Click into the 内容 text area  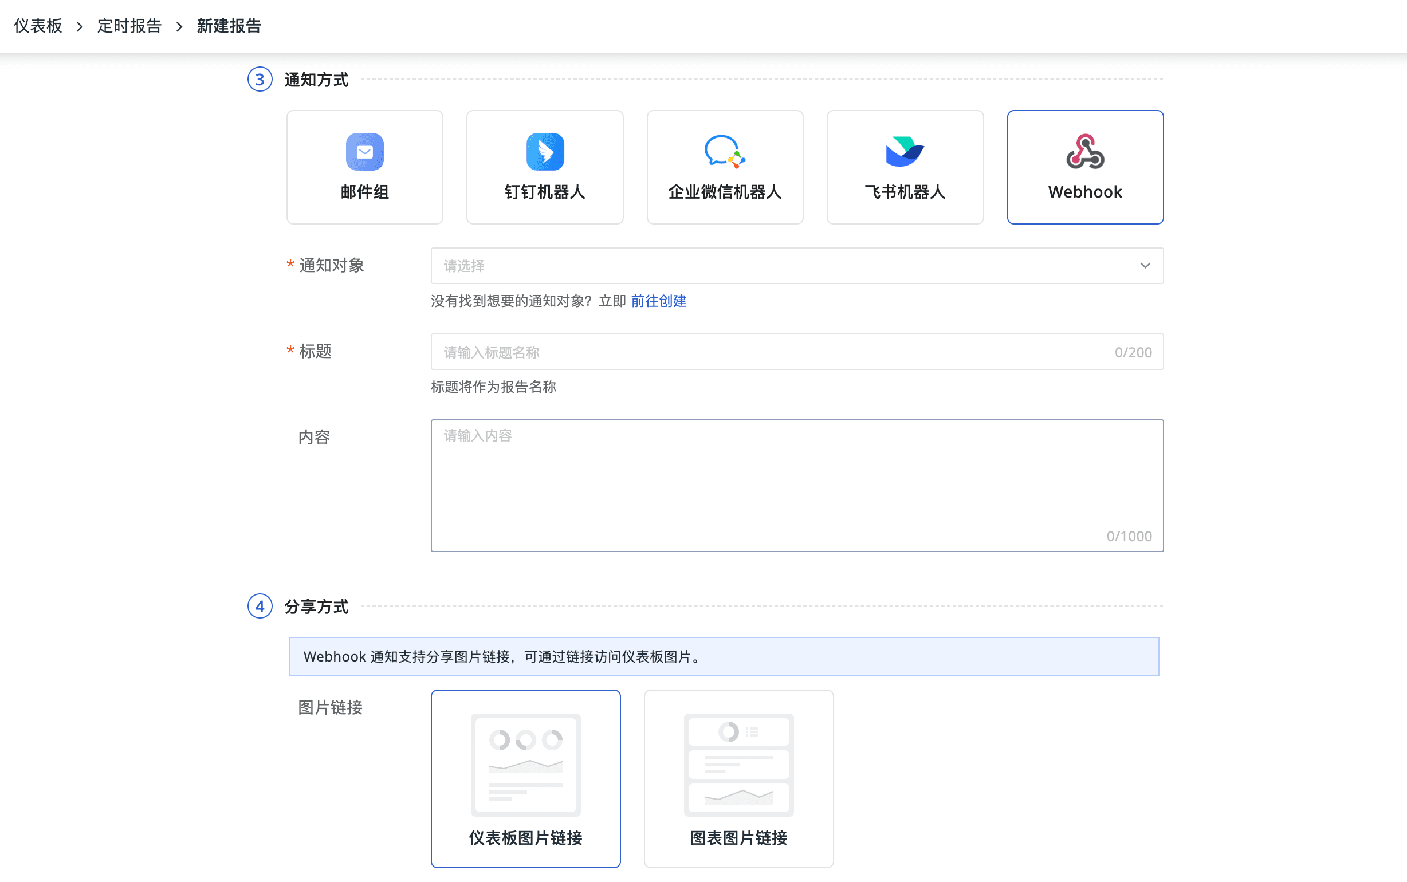coord(796,484)
